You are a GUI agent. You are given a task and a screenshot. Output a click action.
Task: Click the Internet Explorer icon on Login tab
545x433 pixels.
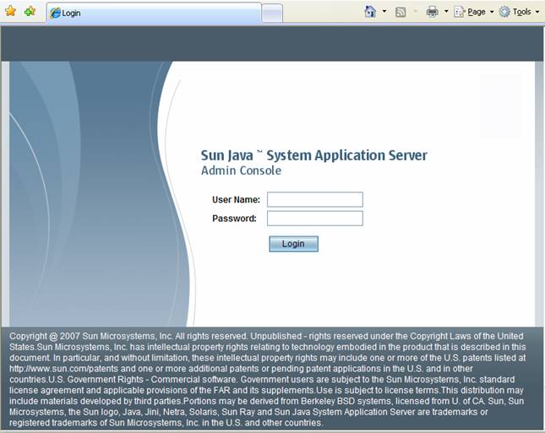[56, 14]
